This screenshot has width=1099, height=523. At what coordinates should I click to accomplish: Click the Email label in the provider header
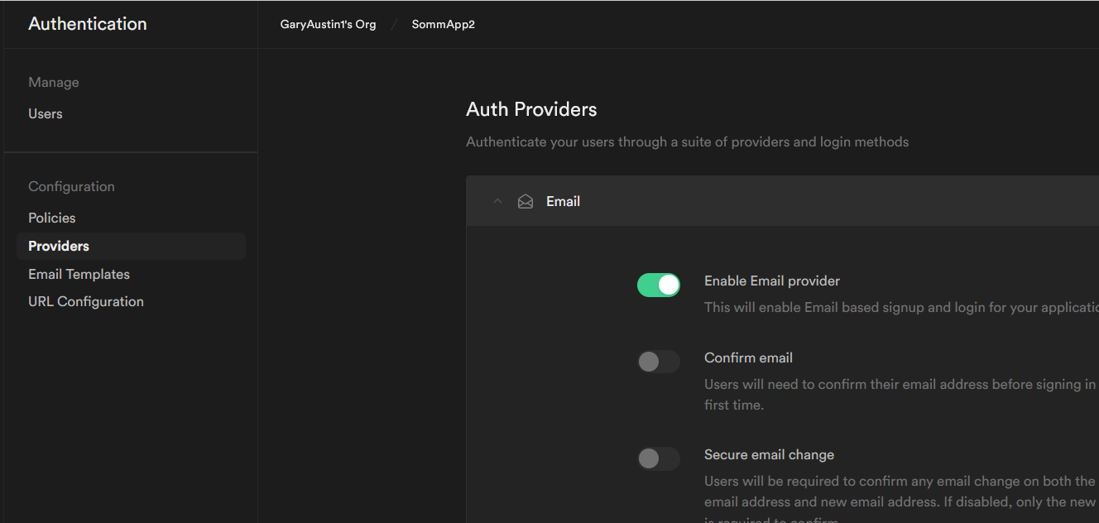tap(563, 200)
